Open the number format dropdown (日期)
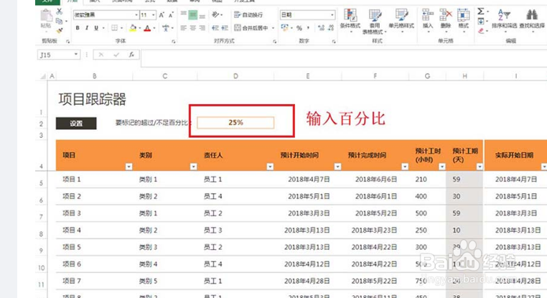547x298 pixels. (x=332, y=14)
